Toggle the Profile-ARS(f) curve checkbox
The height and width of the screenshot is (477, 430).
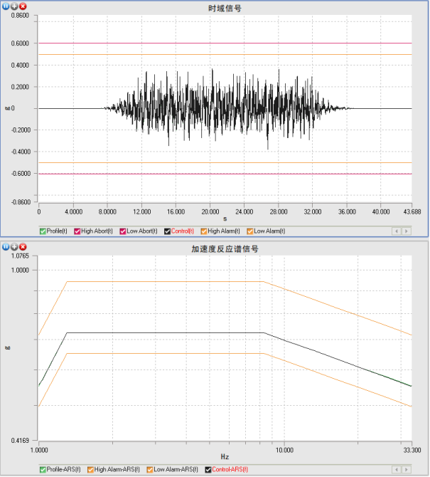pos(43,470)
